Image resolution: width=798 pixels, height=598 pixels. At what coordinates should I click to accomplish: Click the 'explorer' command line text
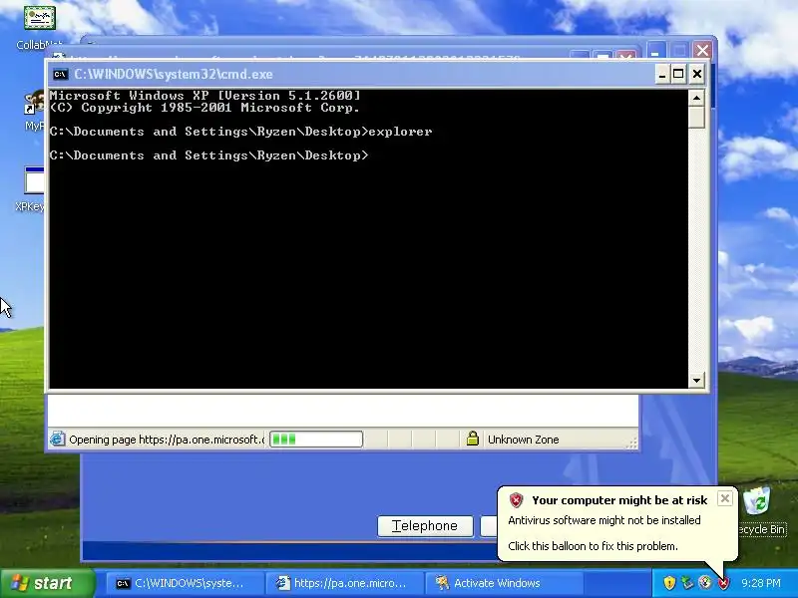pyautogui.click(x=400, y=132)
